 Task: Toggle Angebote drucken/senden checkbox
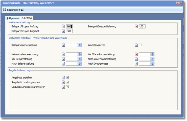pos(67,82)
